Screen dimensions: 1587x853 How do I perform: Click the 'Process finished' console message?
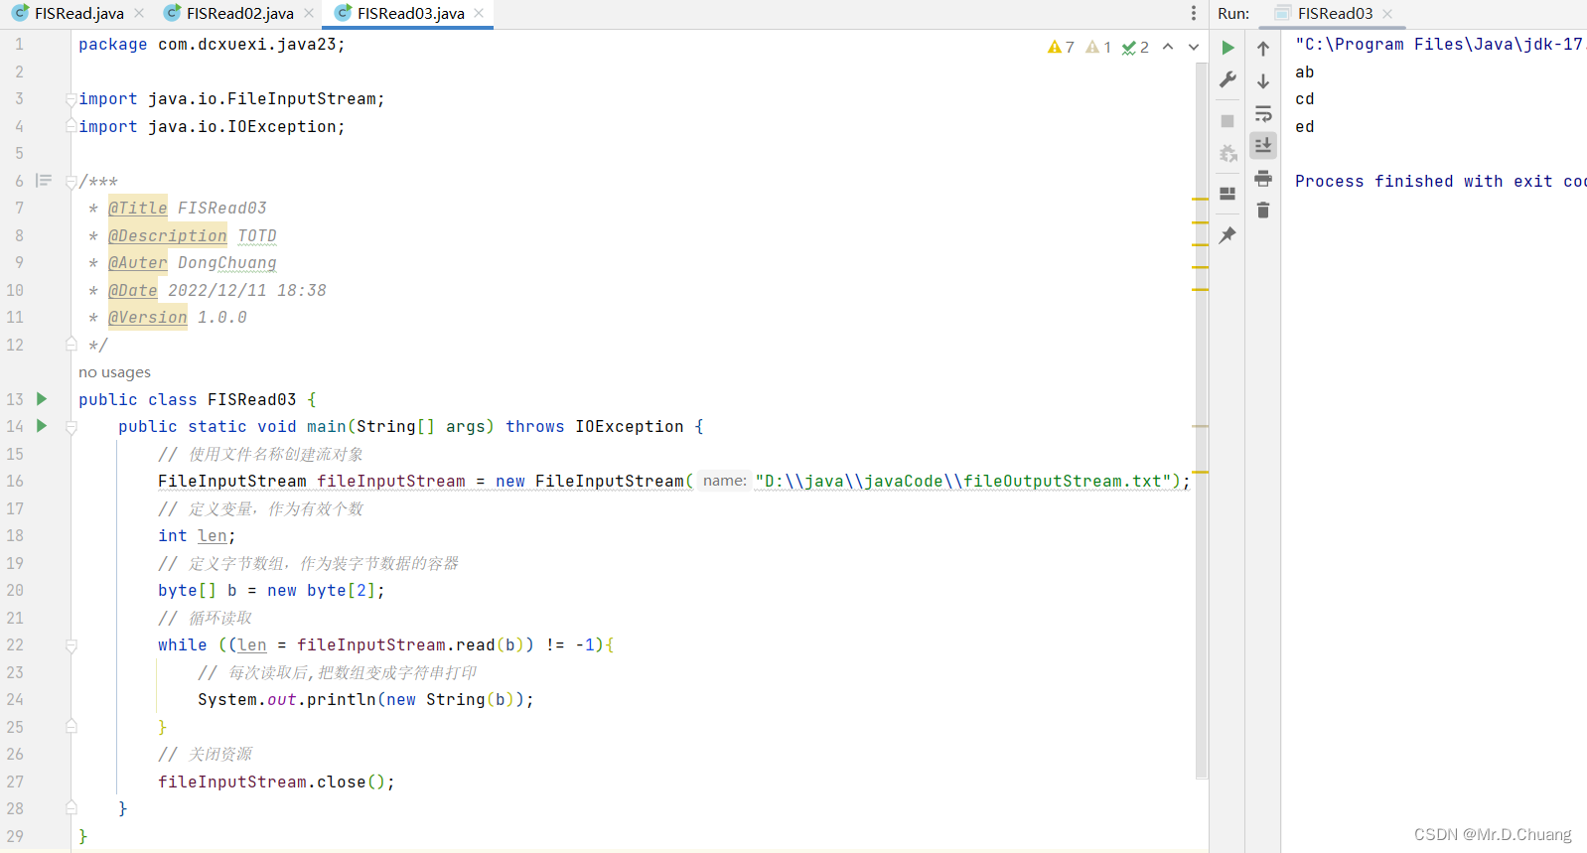click(1440, 181)
